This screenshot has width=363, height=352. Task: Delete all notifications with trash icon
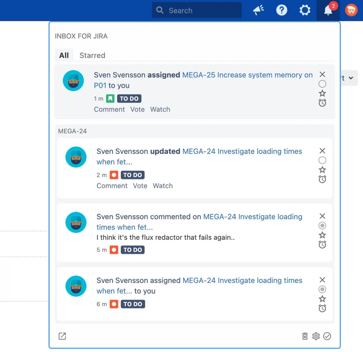click(x=305, y=336)
